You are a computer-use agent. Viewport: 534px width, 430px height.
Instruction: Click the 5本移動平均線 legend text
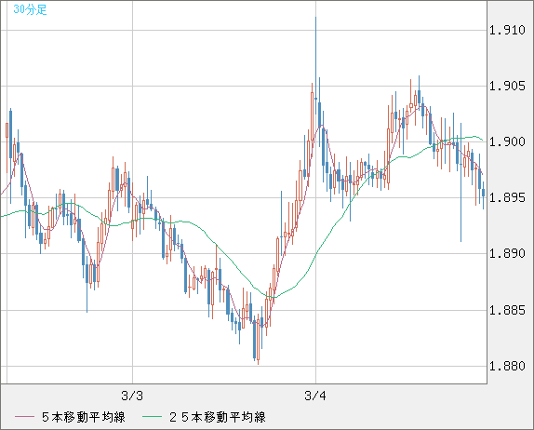[84, 417]
